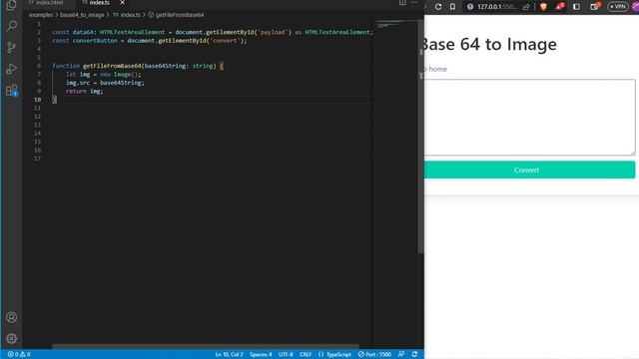Bookmark the page in the browser
Image resolution: width=639 pixels, height=359 pixels.
(x=452, y=7)
